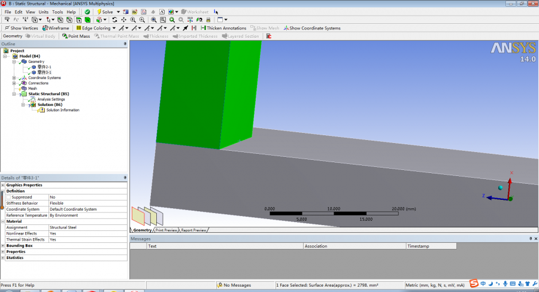
Task: Switch to the Print Preview tab
Action: pos(166,230)
